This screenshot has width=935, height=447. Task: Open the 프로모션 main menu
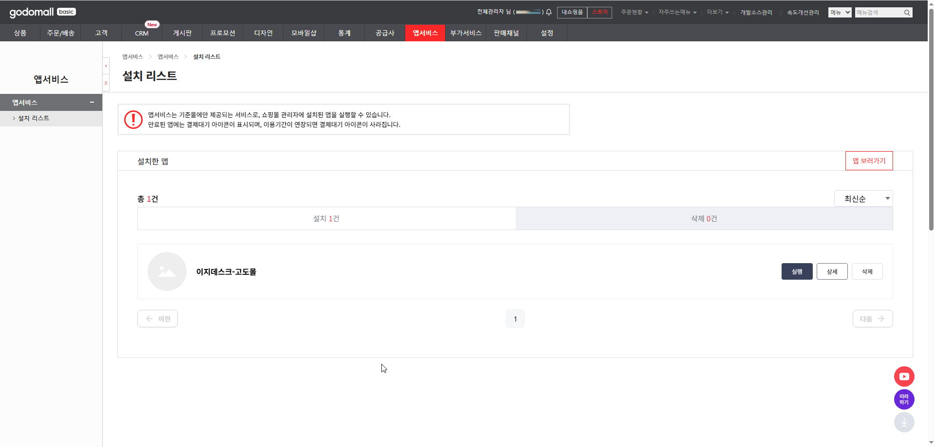pos(223,33)
